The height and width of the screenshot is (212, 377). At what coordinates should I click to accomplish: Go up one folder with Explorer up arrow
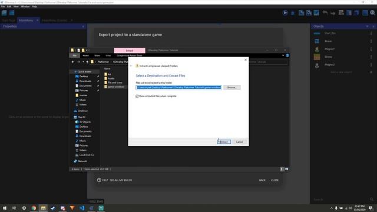87,62
